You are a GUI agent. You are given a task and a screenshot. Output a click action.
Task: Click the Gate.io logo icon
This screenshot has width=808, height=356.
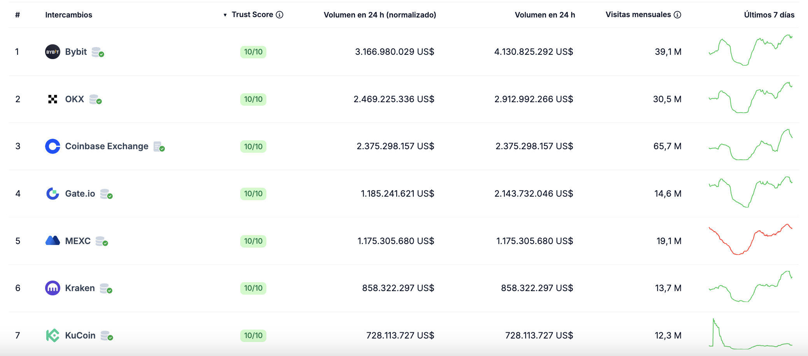(52, 194)
